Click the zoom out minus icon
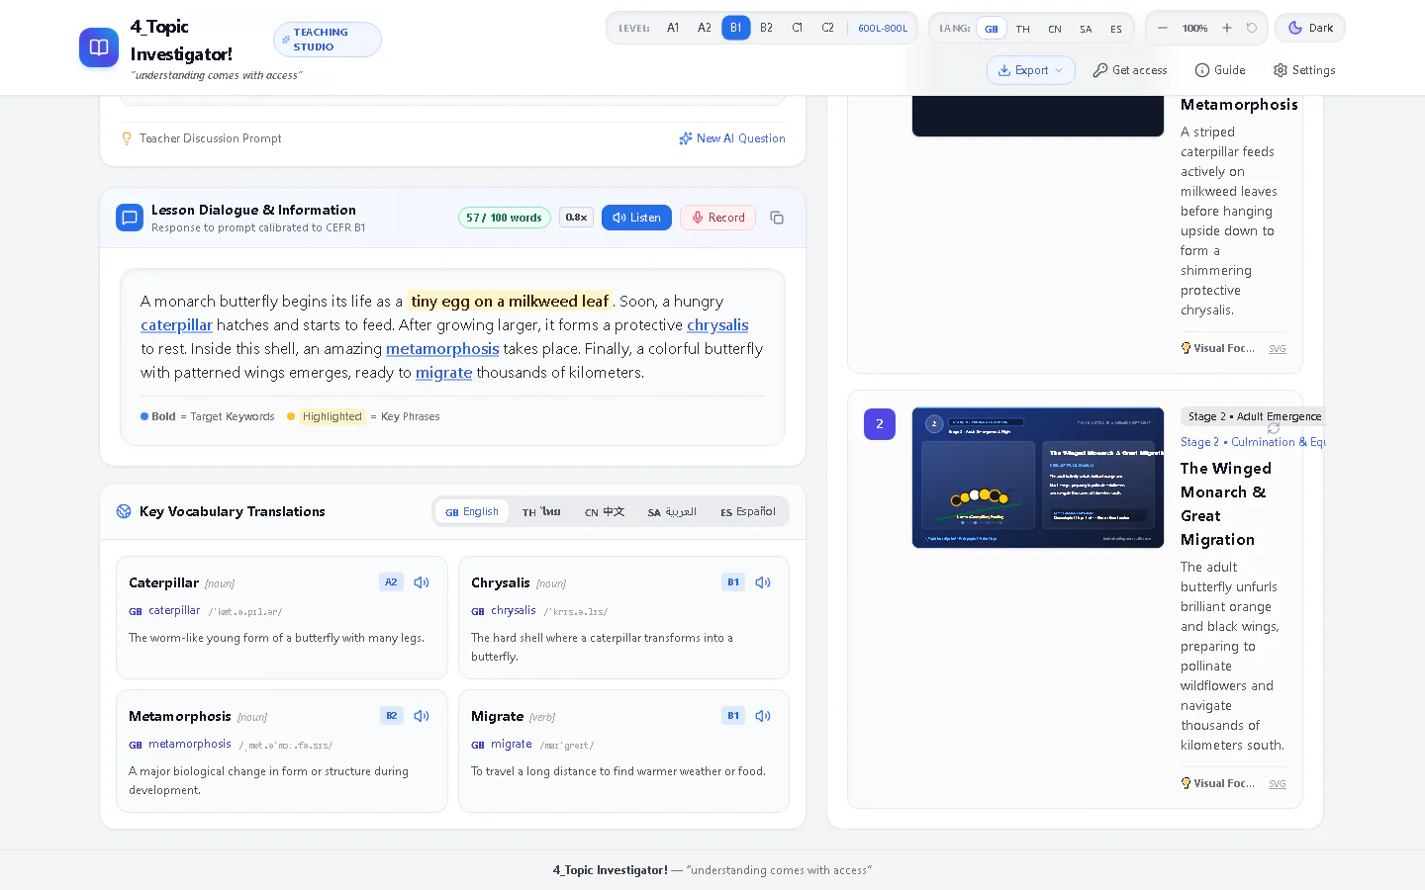 pyautogui.click(x=1163, y=28)
